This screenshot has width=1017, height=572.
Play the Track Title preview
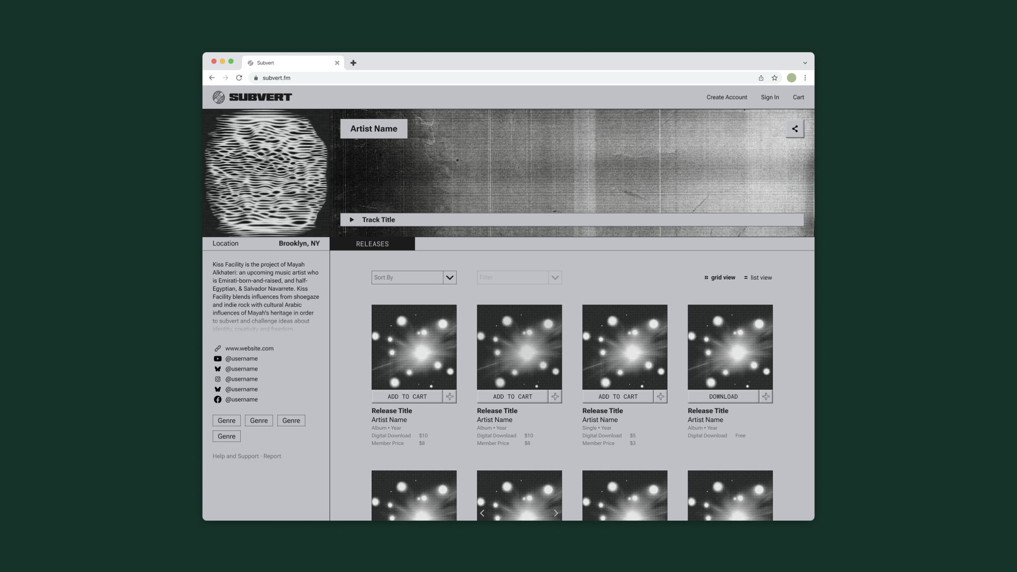(351, 220)
